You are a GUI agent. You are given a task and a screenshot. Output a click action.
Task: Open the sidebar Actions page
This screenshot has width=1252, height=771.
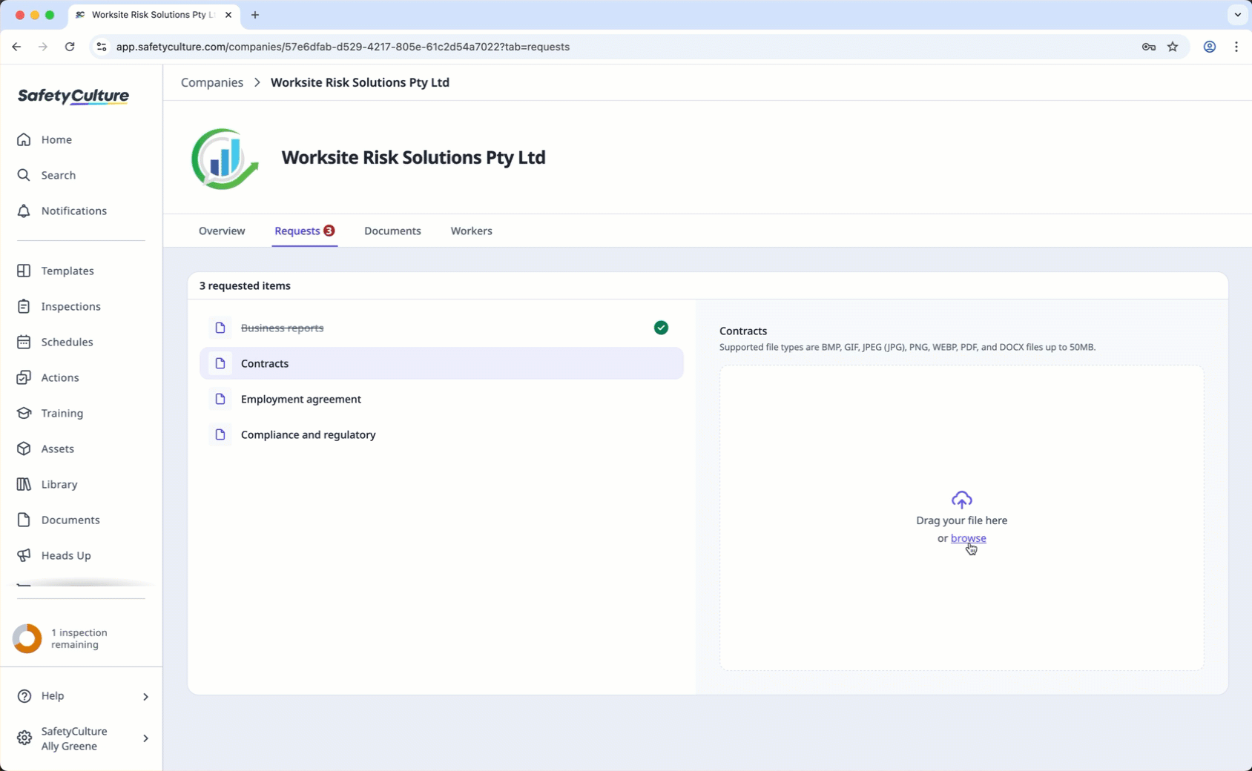(x=59, y=377)
